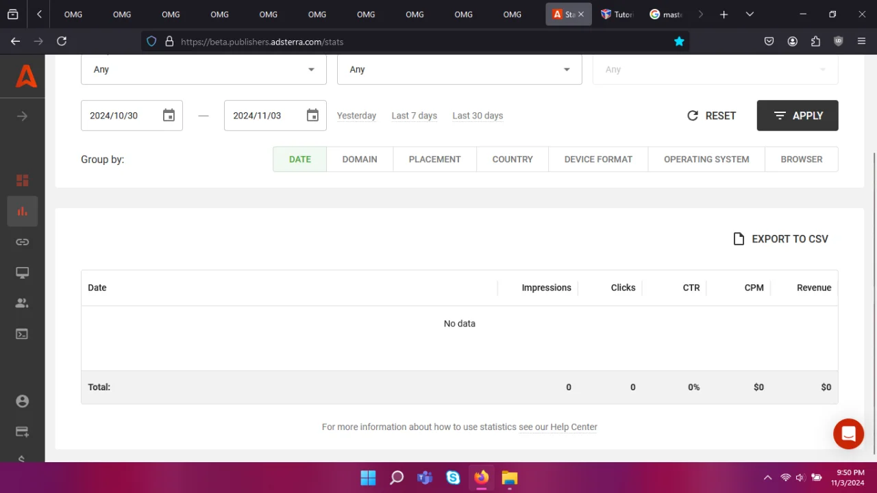This screenshot has width=877, height=493.
Task: Group statistics by Operating System
Action: (x=706, y=159)
